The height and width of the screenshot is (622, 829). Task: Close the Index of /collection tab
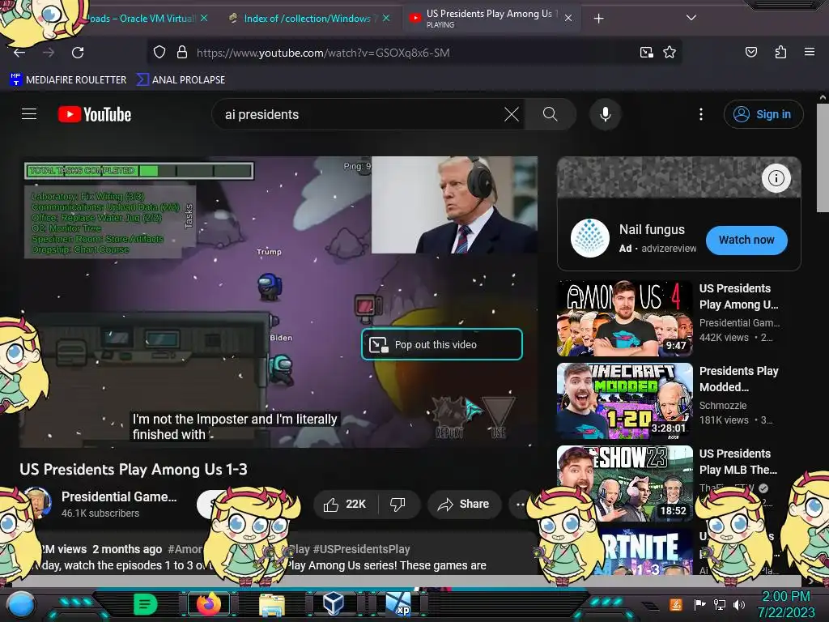point(386,19)
